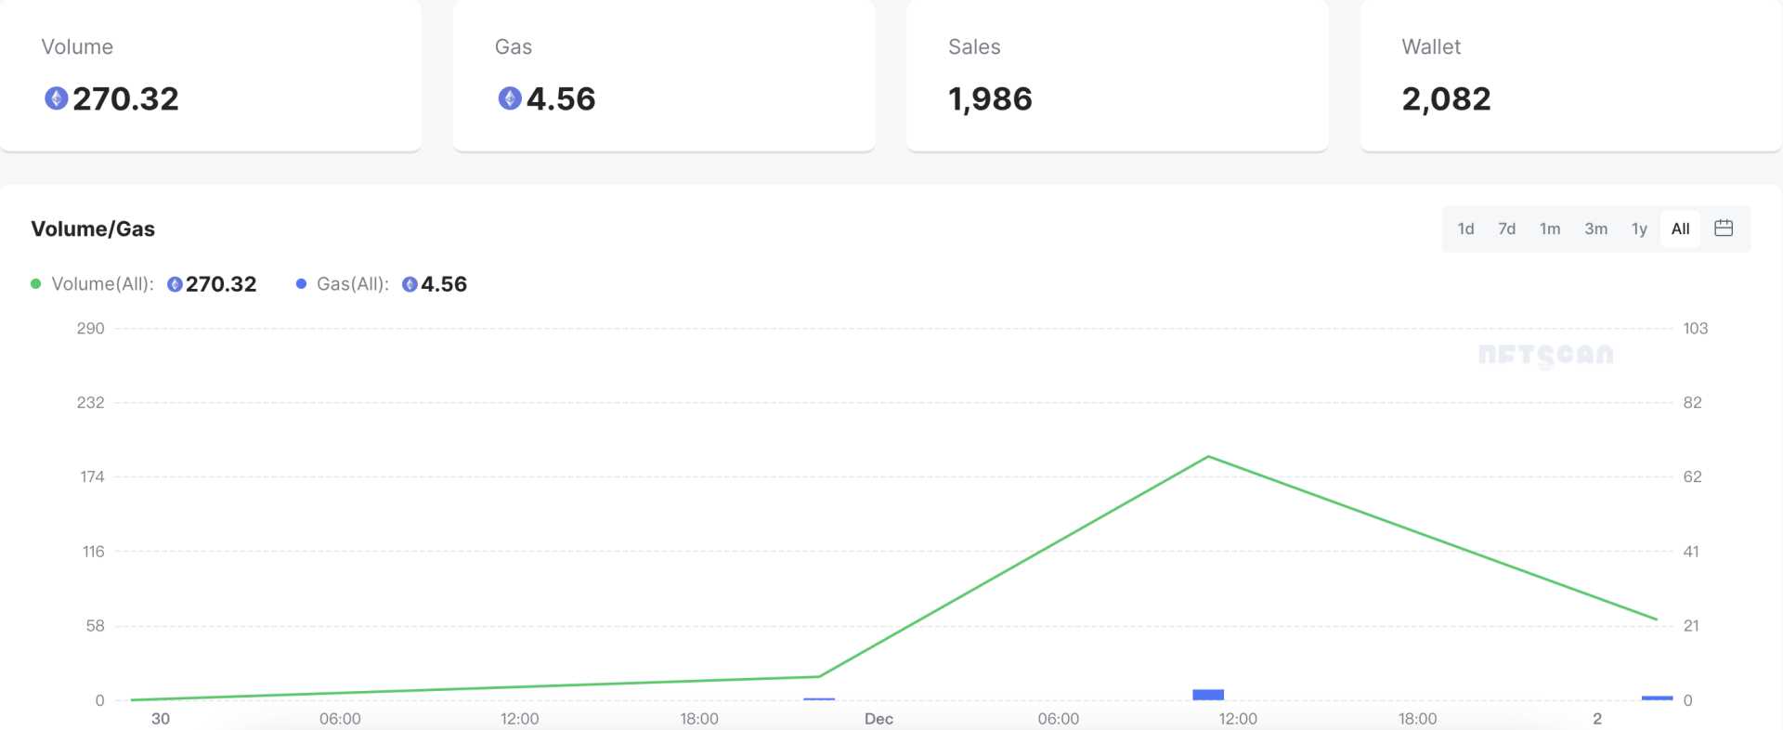Click the volume line peak point

pos(1208,457)
